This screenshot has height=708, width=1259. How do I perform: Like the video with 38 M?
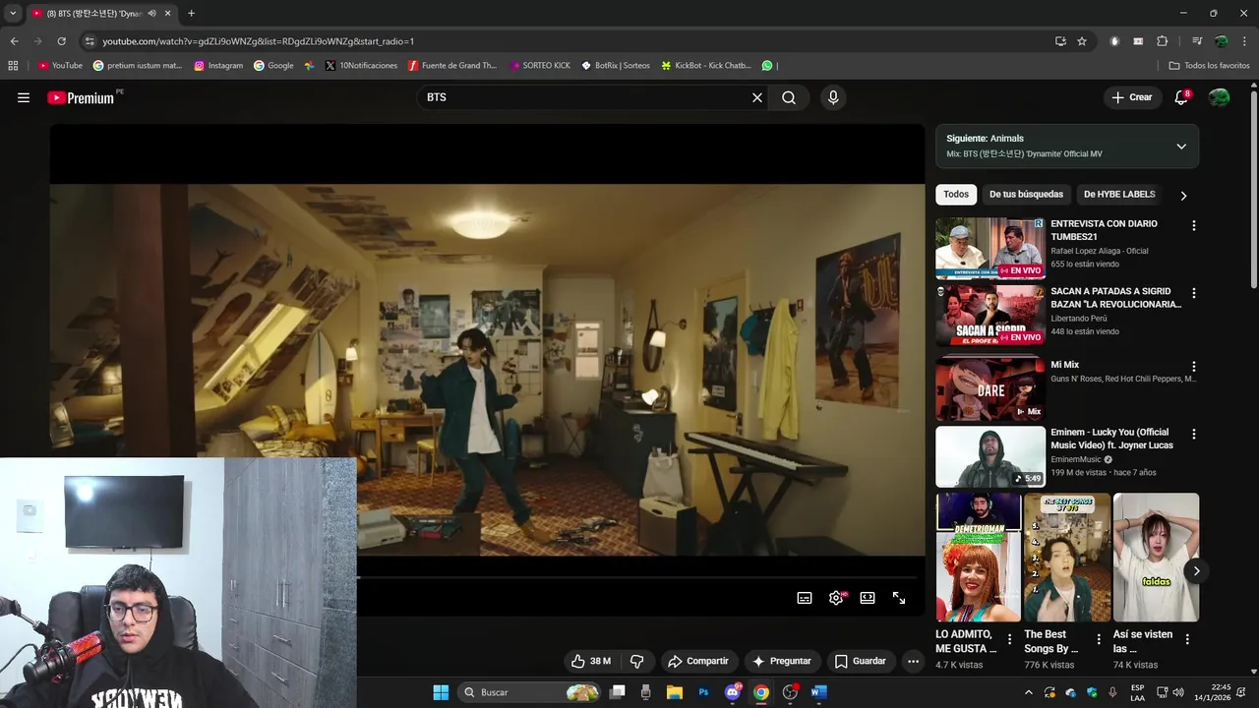591,661
